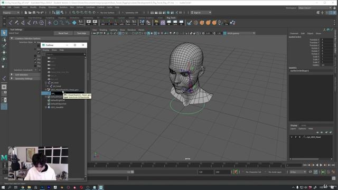This screenshot has height=190, width=338.
Task: Click the Reset Tool button
Action: coord(63,33)
